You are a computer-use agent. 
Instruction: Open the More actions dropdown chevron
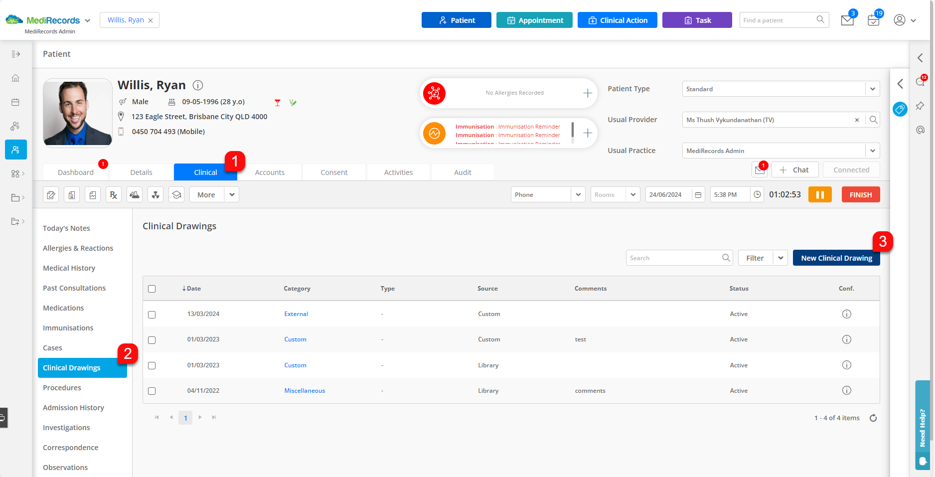[231, 194]
